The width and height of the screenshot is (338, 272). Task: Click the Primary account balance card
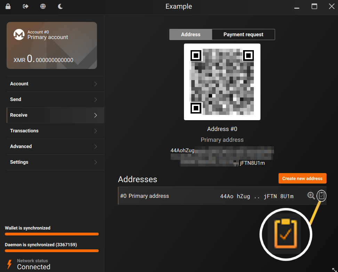[x=52, y=45]
